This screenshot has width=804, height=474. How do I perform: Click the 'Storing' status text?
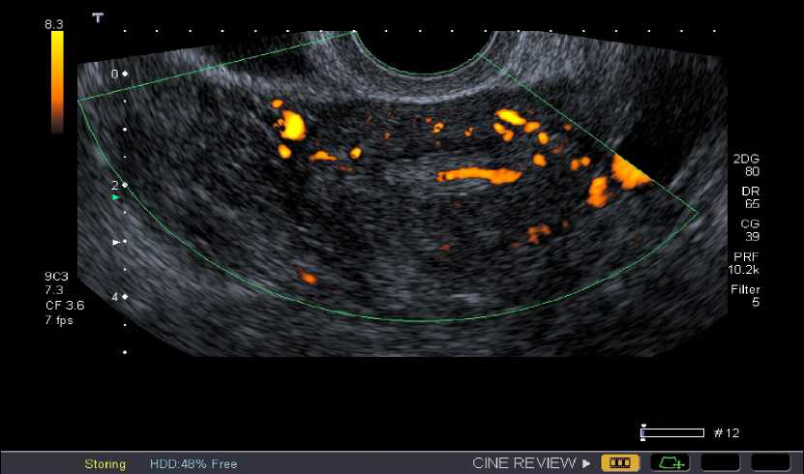coord(105,464)
